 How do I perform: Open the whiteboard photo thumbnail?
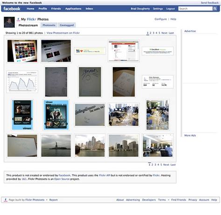(x=22, y=146)
